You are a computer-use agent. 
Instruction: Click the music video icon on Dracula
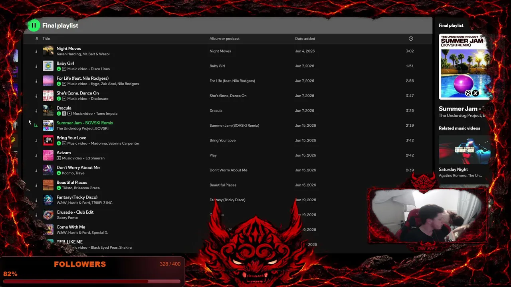69,114
